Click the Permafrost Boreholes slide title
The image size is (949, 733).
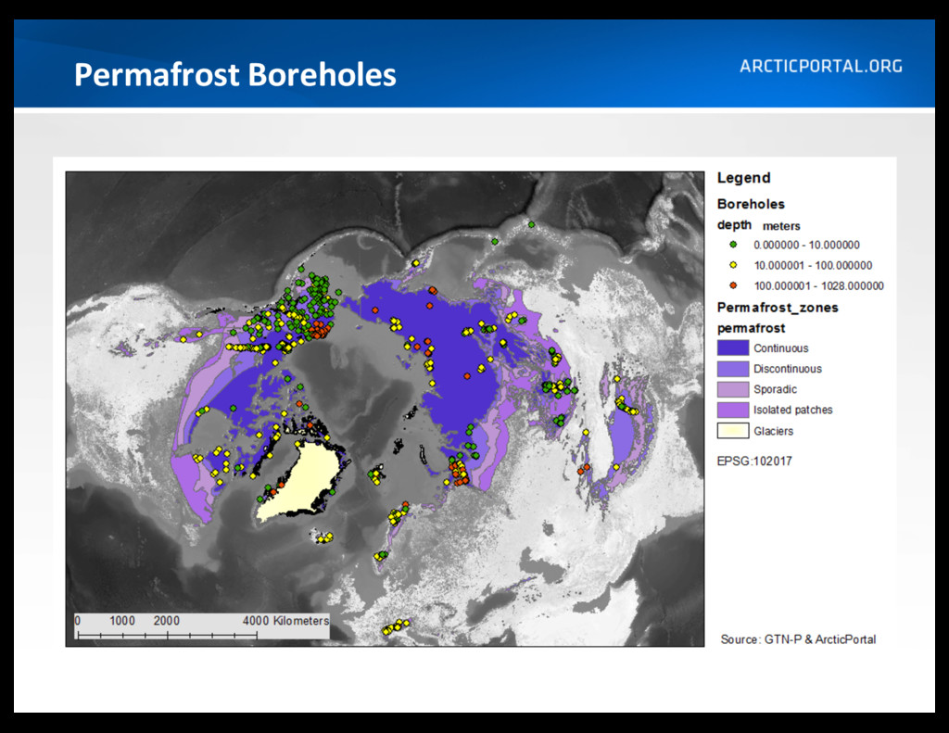(234, 74)
